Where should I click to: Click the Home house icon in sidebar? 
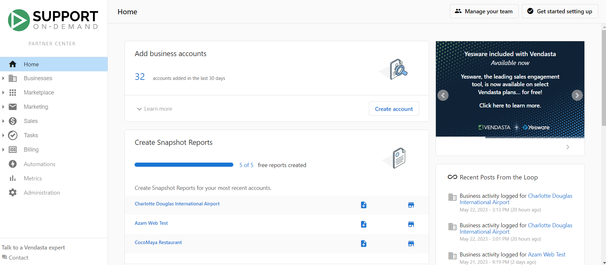(13, 64)
